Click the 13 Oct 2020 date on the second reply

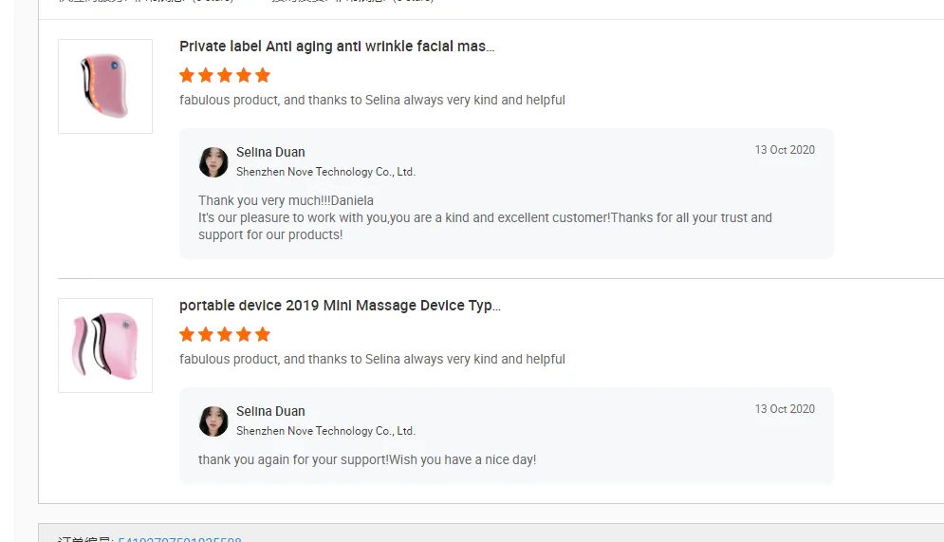(x=785, y=409)
